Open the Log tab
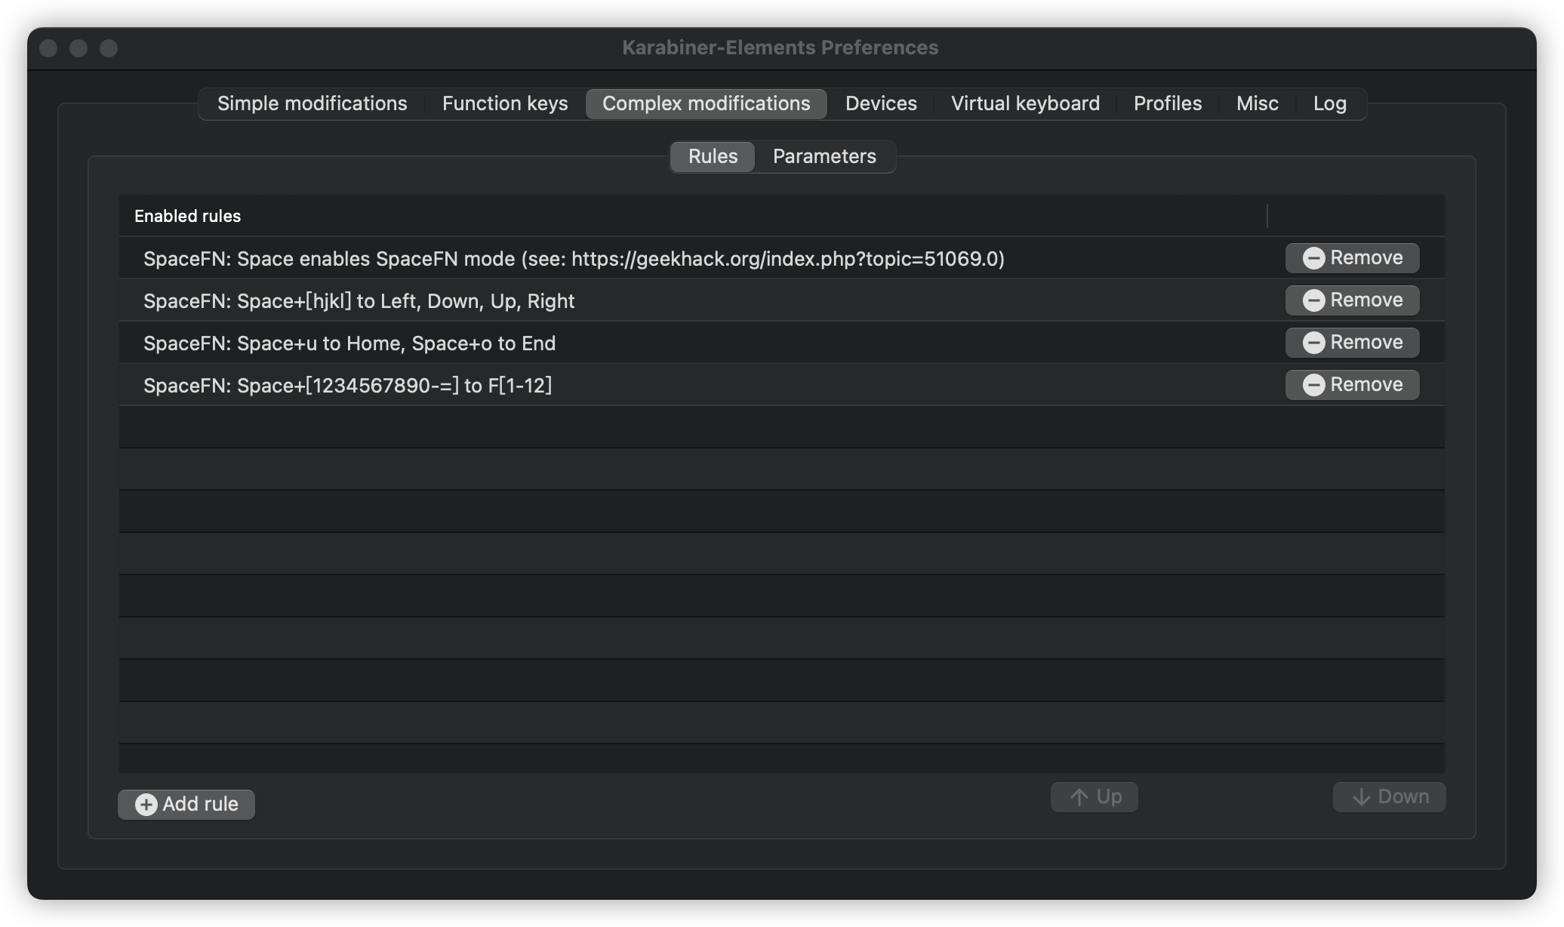This screenshot has width=1564, height=927. click(x=1329, y=103)
